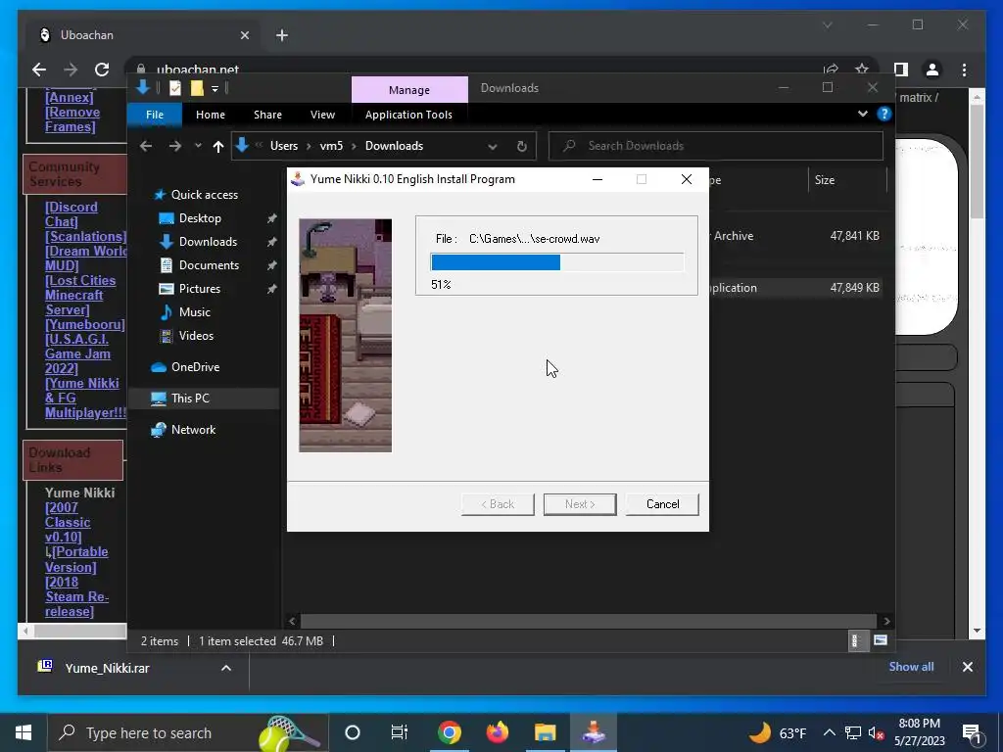This screenshot has height=752, width=1003.
Task: Open Application Tools ribbon tab
Action: pyautogui.click(x=408, y=115)
